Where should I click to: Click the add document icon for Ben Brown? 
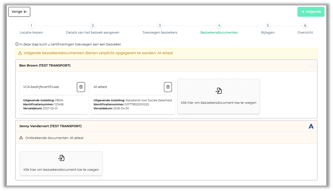(218, 91)
